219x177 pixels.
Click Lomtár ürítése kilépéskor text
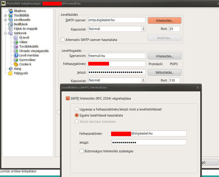coord(18,171)
